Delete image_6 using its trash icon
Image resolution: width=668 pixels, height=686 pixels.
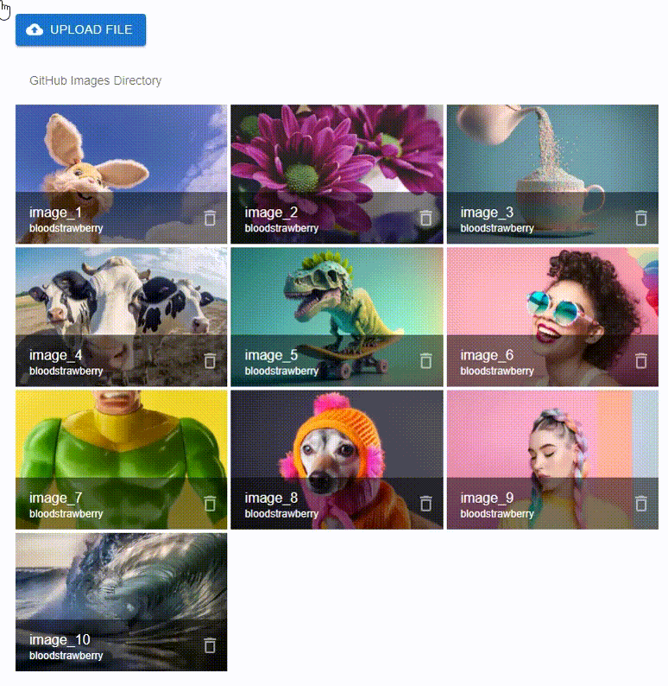point(641,361)
